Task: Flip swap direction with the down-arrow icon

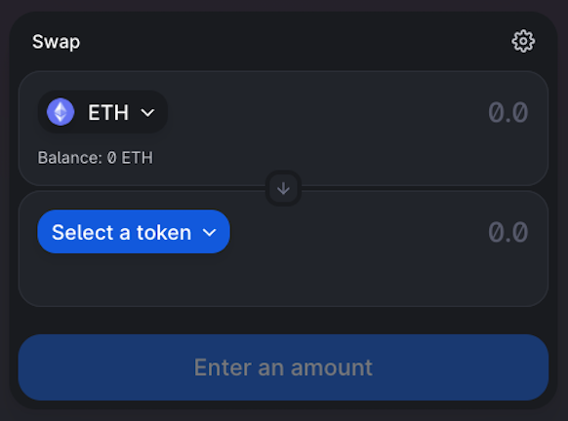Action: [283, 188]
